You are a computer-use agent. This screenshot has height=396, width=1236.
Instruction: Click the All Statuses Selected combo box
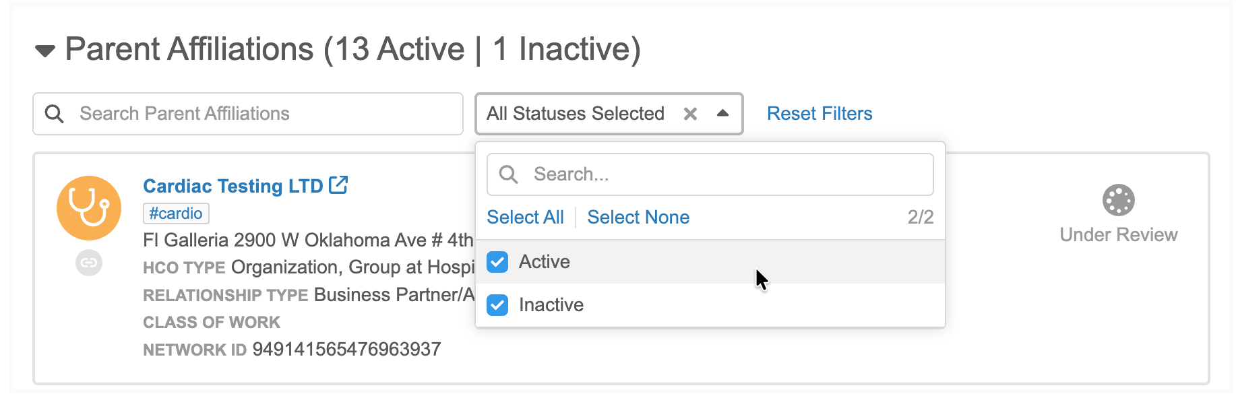coord(609,114)
